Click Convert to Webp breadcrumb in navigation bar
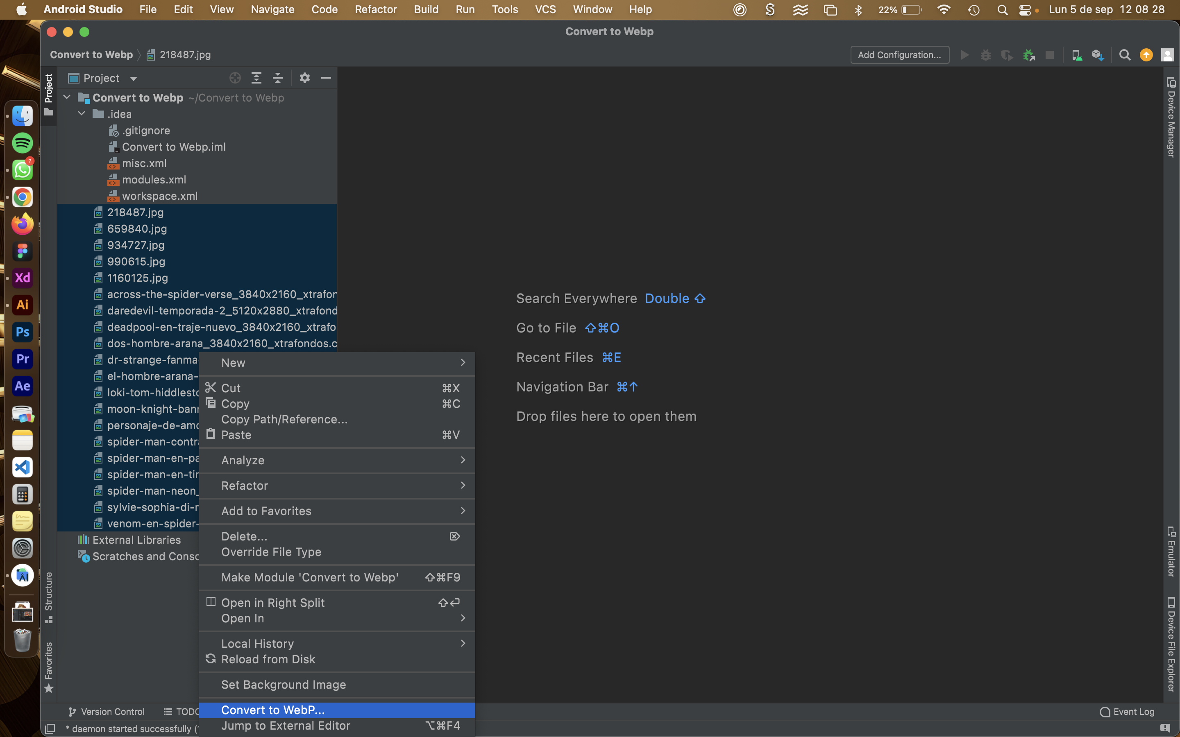Viewport: 1180px width, 737px height. [x=91, y=54]
